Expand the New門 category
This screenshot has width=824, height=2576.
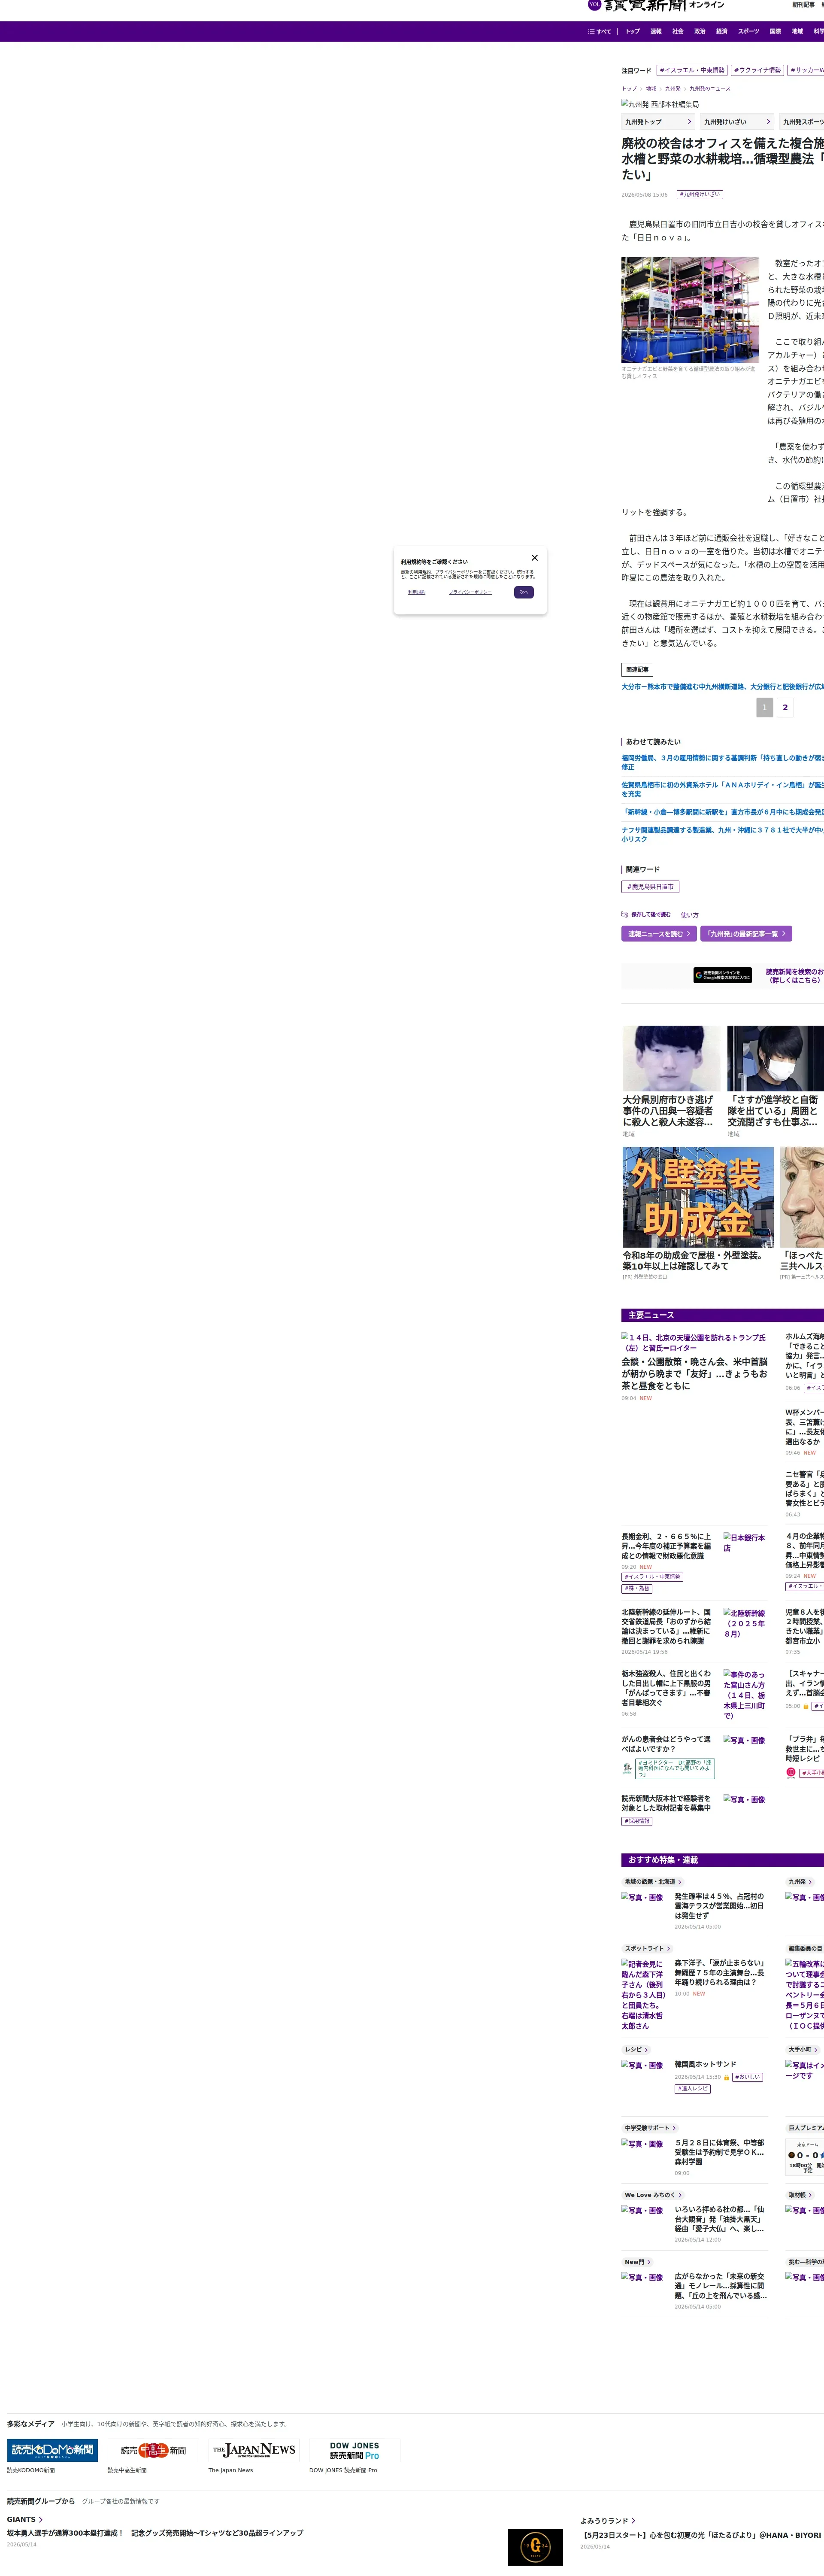(x=637, y=2262)
